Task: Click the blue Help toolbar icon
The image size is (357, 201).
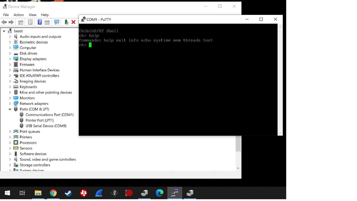Action: click(40, 22)
